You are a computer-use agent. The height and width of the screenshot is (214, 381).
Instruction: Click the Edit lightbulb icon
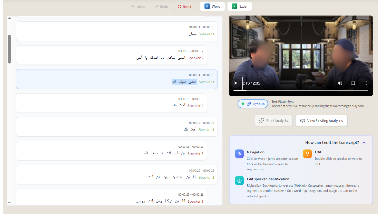click(x=307, y=154)
